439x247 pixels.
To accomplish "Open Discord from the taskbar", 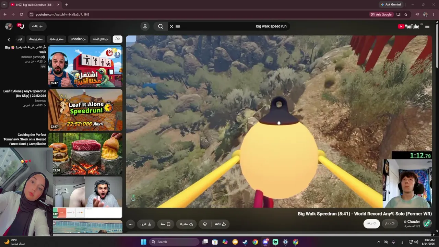I will [x=265, y=242].
